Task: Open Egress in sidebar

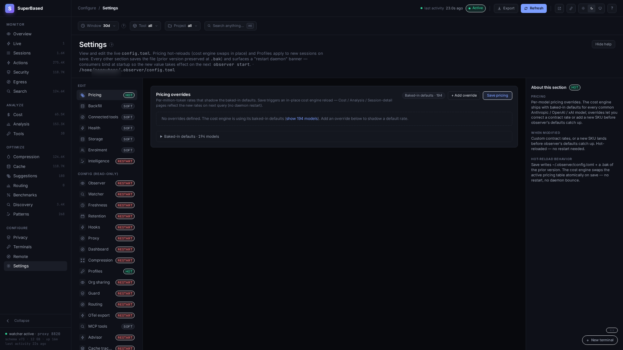Action: click(35, 82)
